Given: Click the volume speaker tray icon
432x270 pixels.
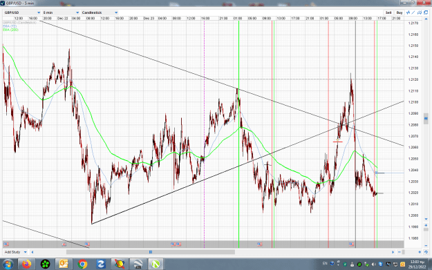Looking at the screenshot, I should coord(374,264).
